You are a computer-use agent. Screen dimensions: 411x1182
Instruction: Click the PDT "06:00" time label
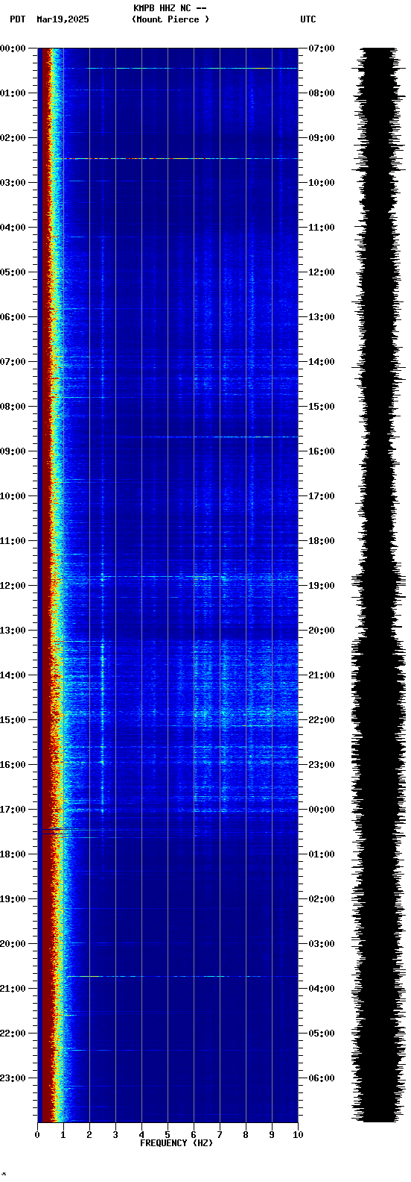pyautogui.click(x=13, y=317)
